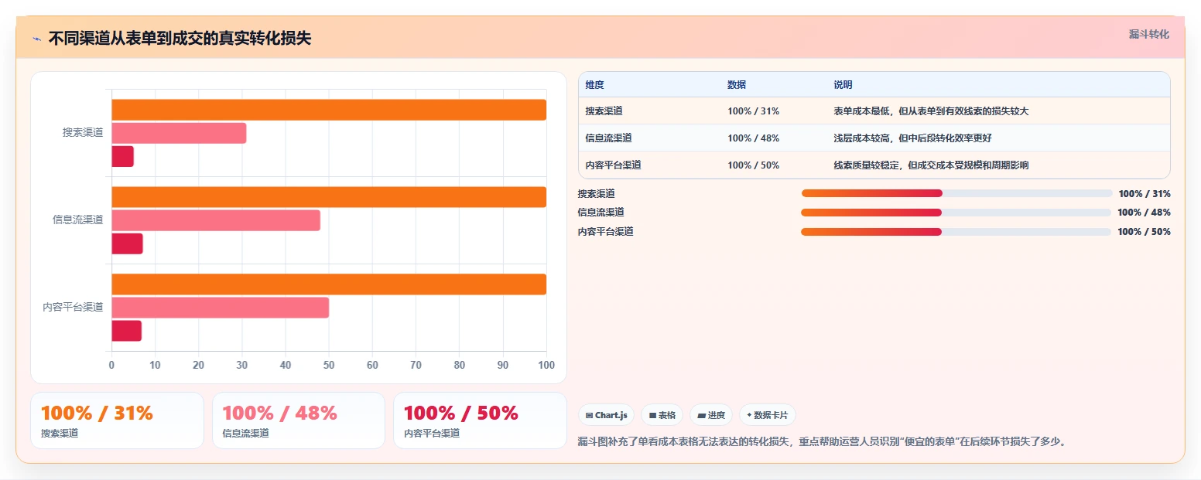Click the note 线索质量较稳定，但成交成本受规模和周期影响

[931, 165]
